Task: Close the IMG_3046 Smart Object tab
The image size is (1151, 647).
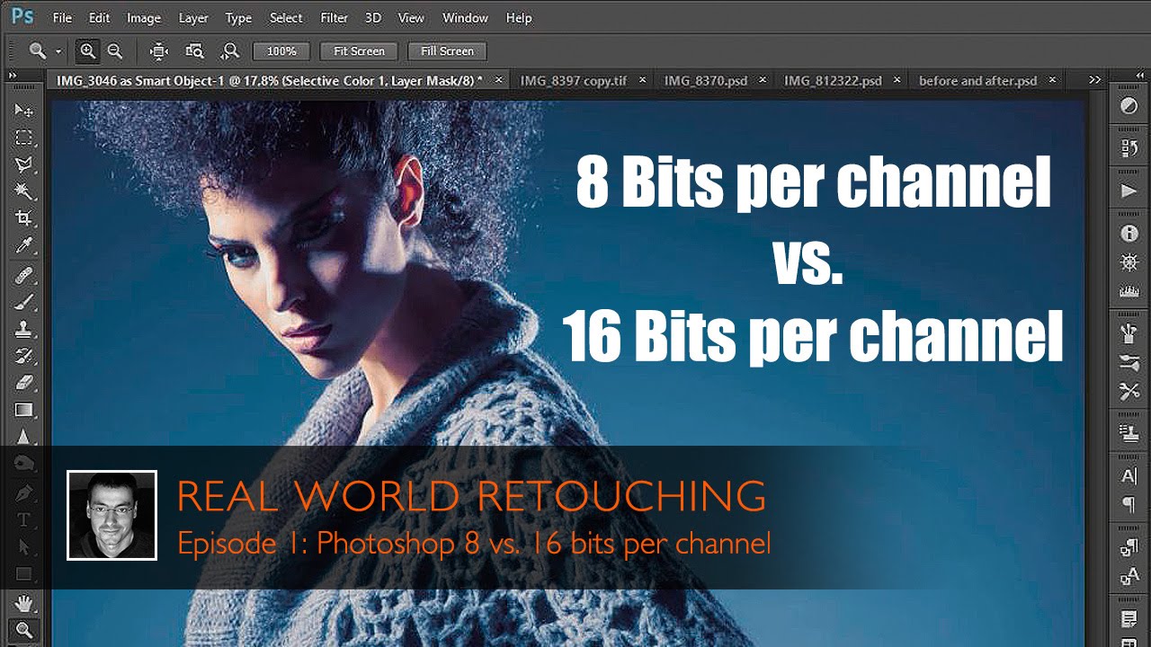Action: [x=497, y=80]
